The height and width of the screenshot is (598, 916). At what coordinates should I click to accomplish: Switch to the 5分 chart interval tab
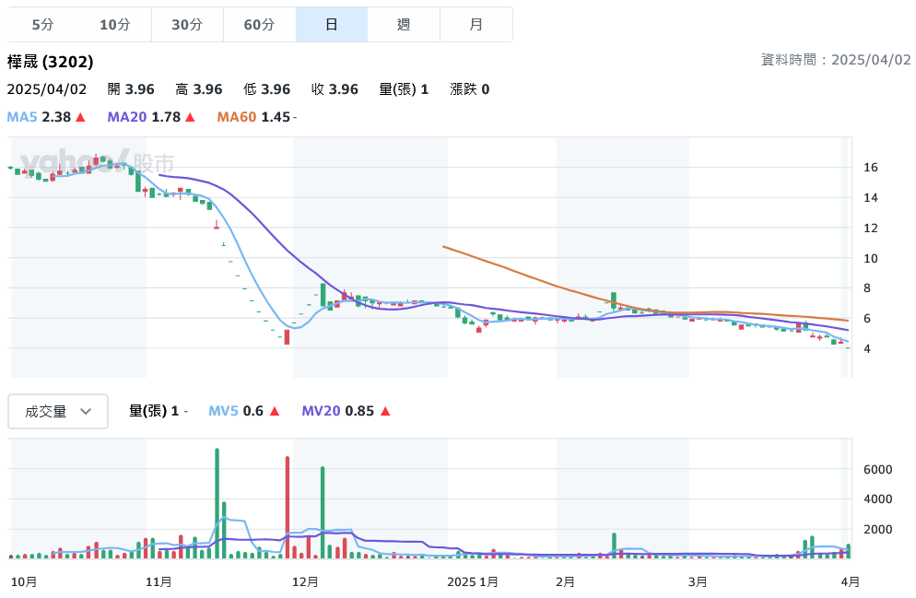pyautogui.click(x=42, y=25)
